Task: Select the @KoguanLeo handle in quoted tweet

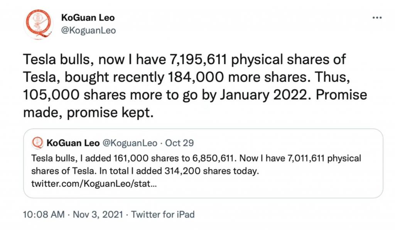Action: [x=130, y=143]
